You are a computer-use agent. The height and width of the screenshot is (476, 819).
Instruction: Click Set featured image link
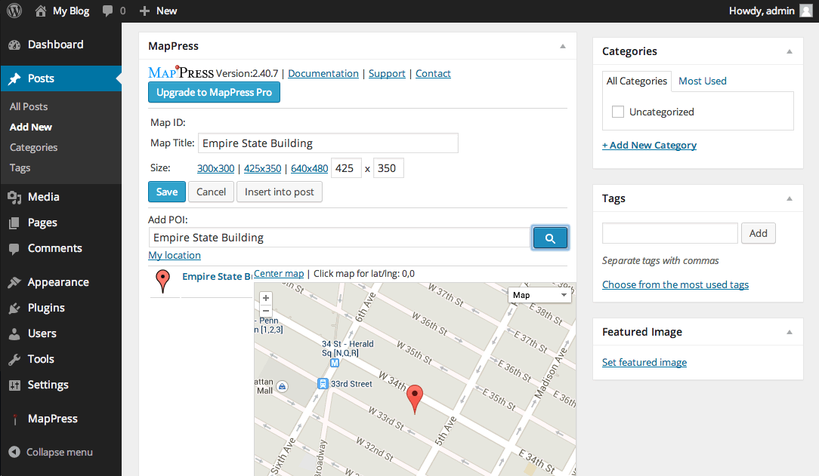point(644,362)
